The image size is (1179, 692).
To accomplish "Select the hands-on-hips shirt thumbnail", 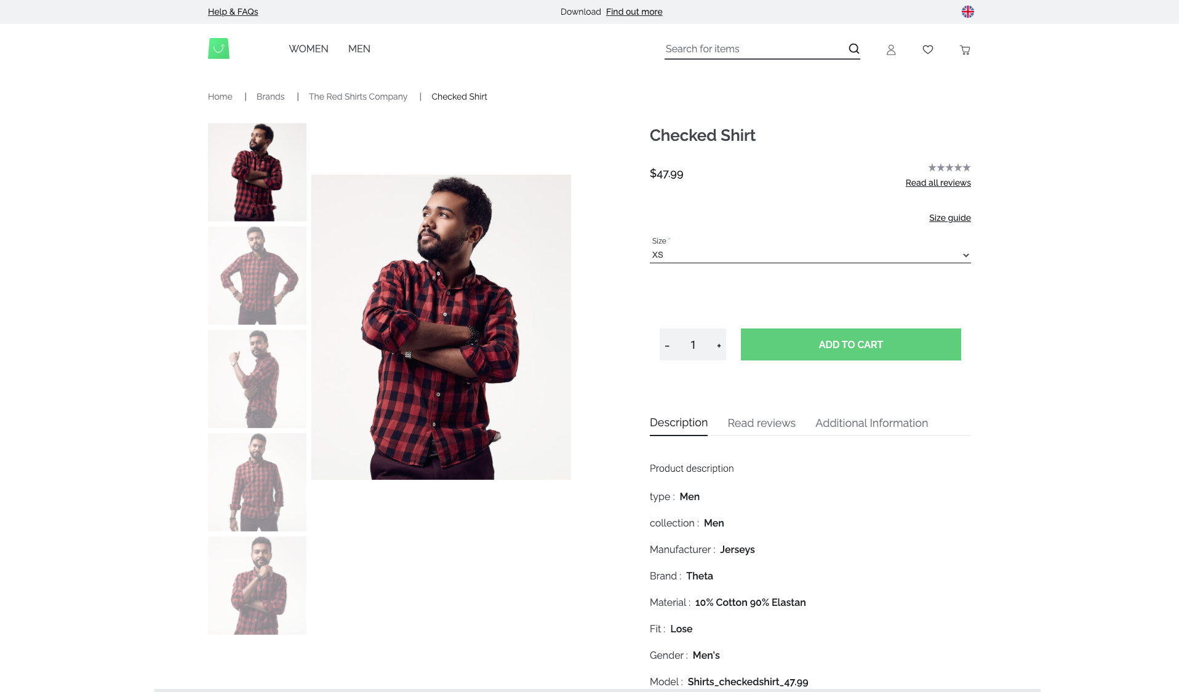I will click(x=257, y=276).
